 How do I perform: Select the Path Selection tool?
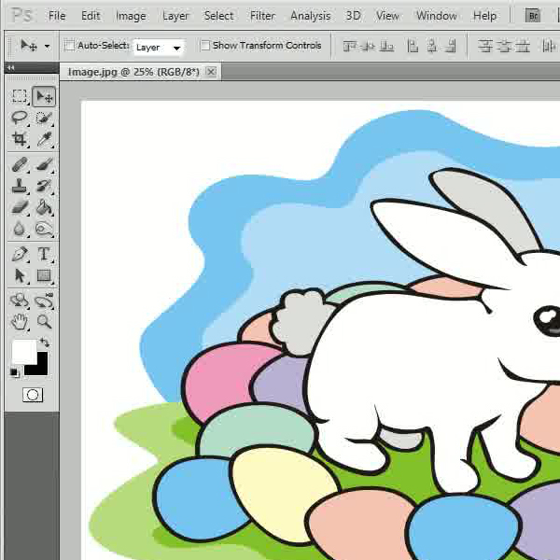click(x=20, y=275)
